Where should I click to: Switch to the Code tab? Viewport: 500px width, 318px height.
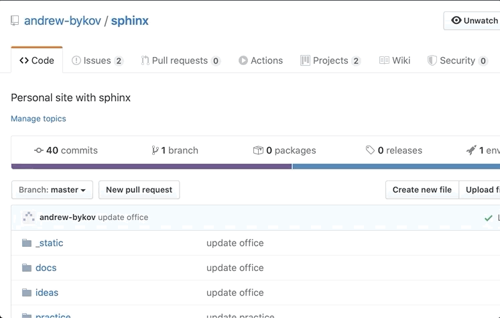[x=37, y=60]
